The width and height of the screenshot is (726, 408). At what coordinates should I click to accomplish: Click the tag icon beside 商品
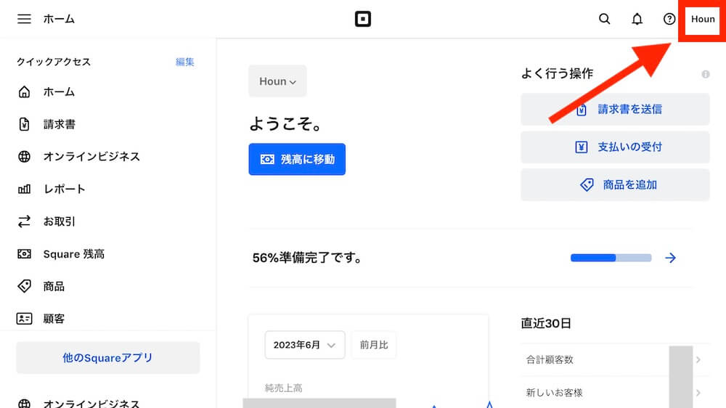(24, 286)
